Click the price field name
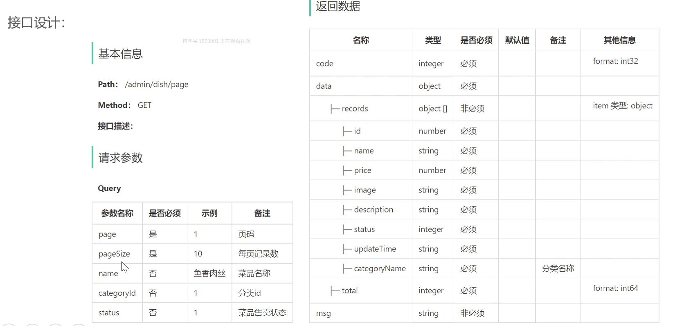The width and height of the screenshot is (684, 326). tap(362, 170)
